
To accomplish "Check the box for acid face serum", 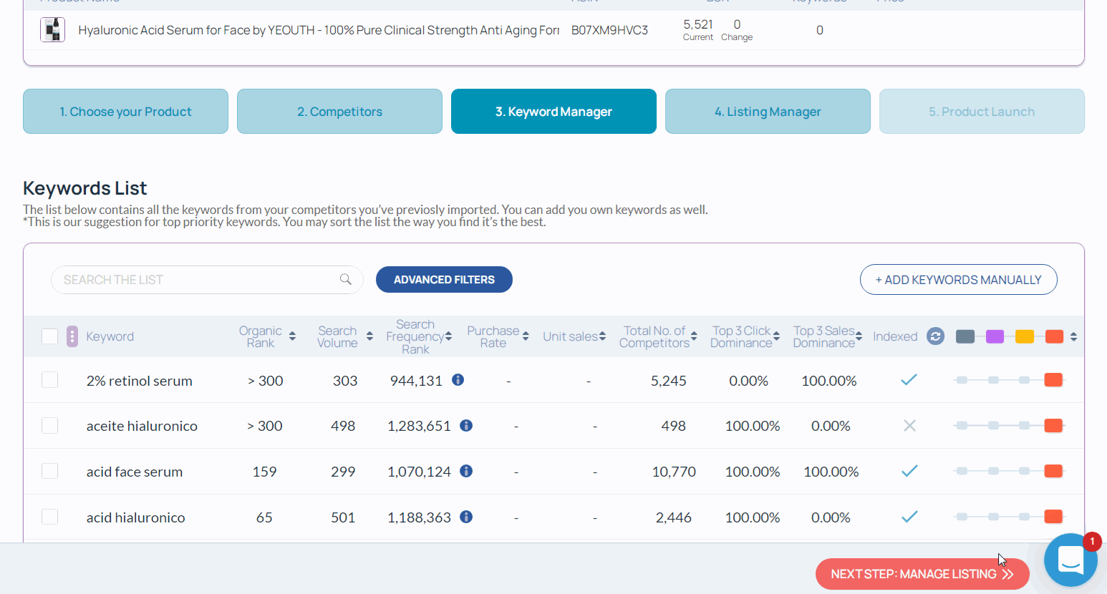I will coord(49,471).
